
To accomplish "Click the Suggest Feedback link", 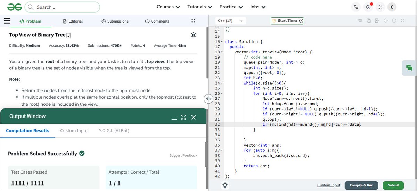I will (183, 155).
